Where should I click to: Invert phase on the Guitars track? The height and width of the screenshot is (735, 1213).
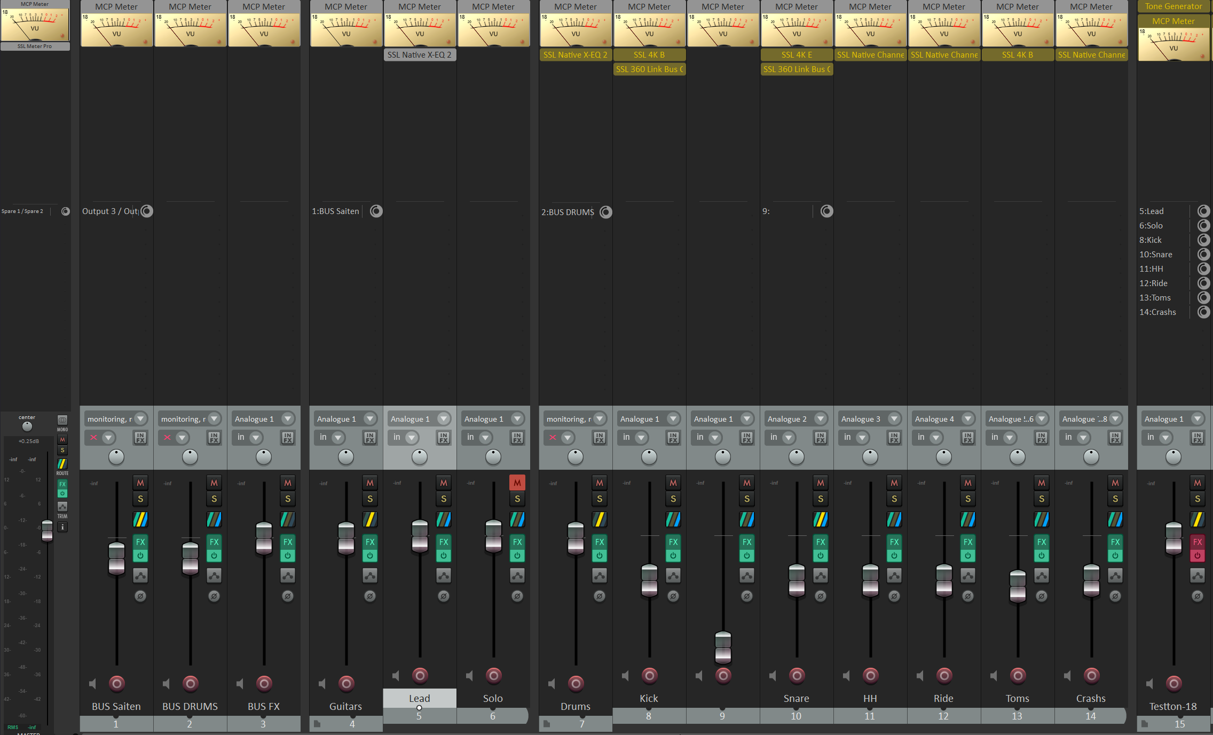tap(370, 596)
